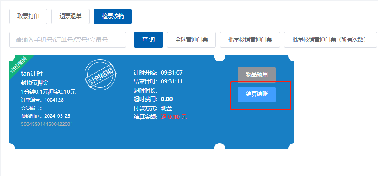
Task: Click the green 计时/租赁 corner ribbon
Action: click(18, 65)
